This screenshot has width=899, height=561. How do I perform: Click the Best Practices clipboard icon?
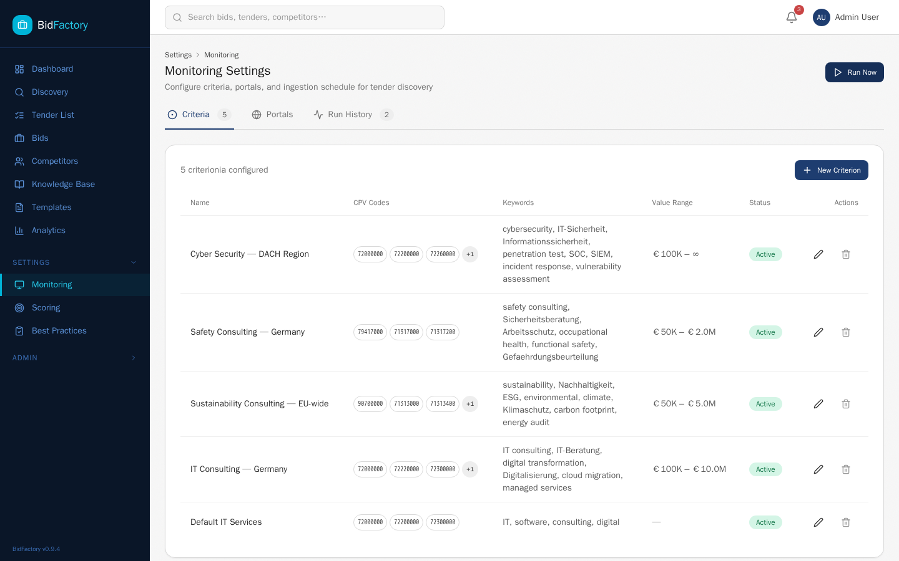click(x=19, y=331)
